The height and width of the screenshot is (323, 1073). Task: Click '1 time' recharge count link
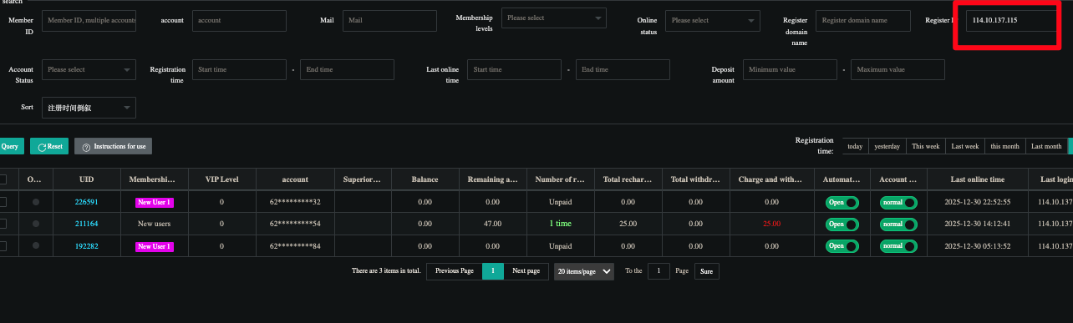(x=560, y=224)
